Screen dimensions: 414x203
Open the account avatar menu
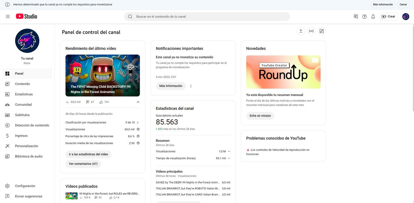[406, 17]
